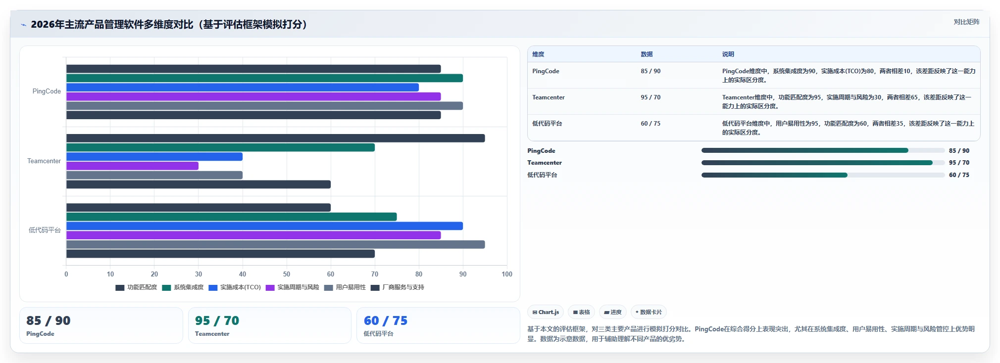The image size is (1000, 363).
Task: Click Teamcenter's blue 实施成本(TCO) bar
Action: click(154, 157)
